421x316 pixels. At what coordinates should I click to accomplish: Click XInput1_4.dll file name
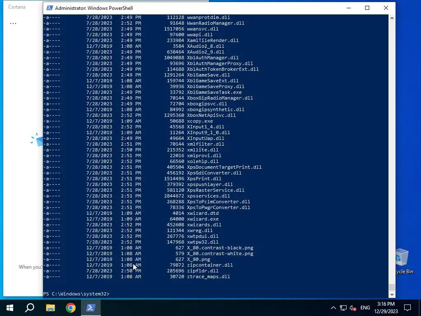[206, 127]
